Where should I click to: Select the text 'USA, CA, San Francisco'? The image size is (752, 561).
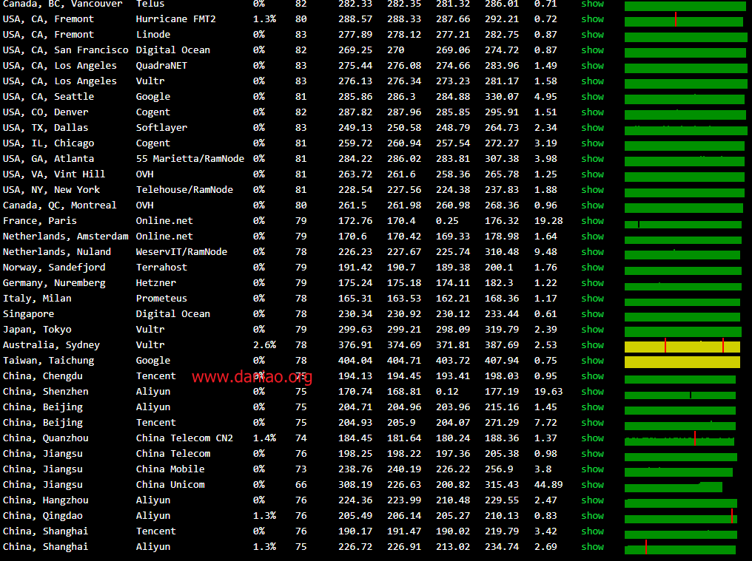pyautogui.click(x=65, y=50)
